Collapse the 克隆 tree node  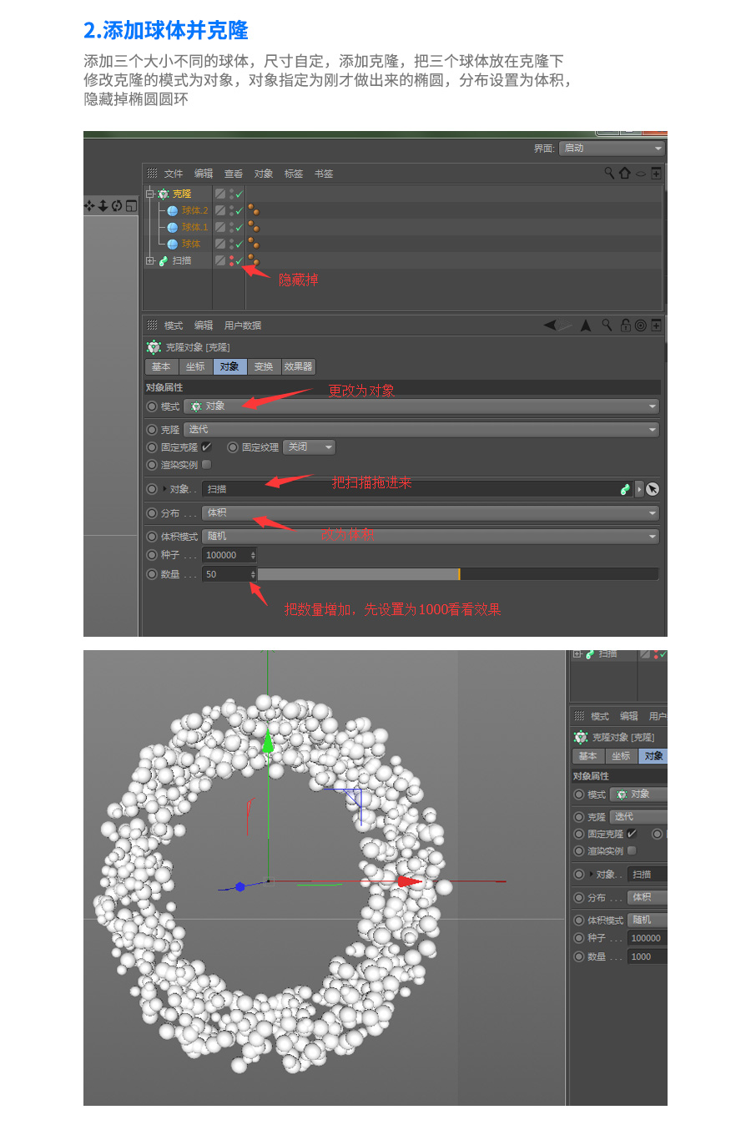(x=150, y=194)
